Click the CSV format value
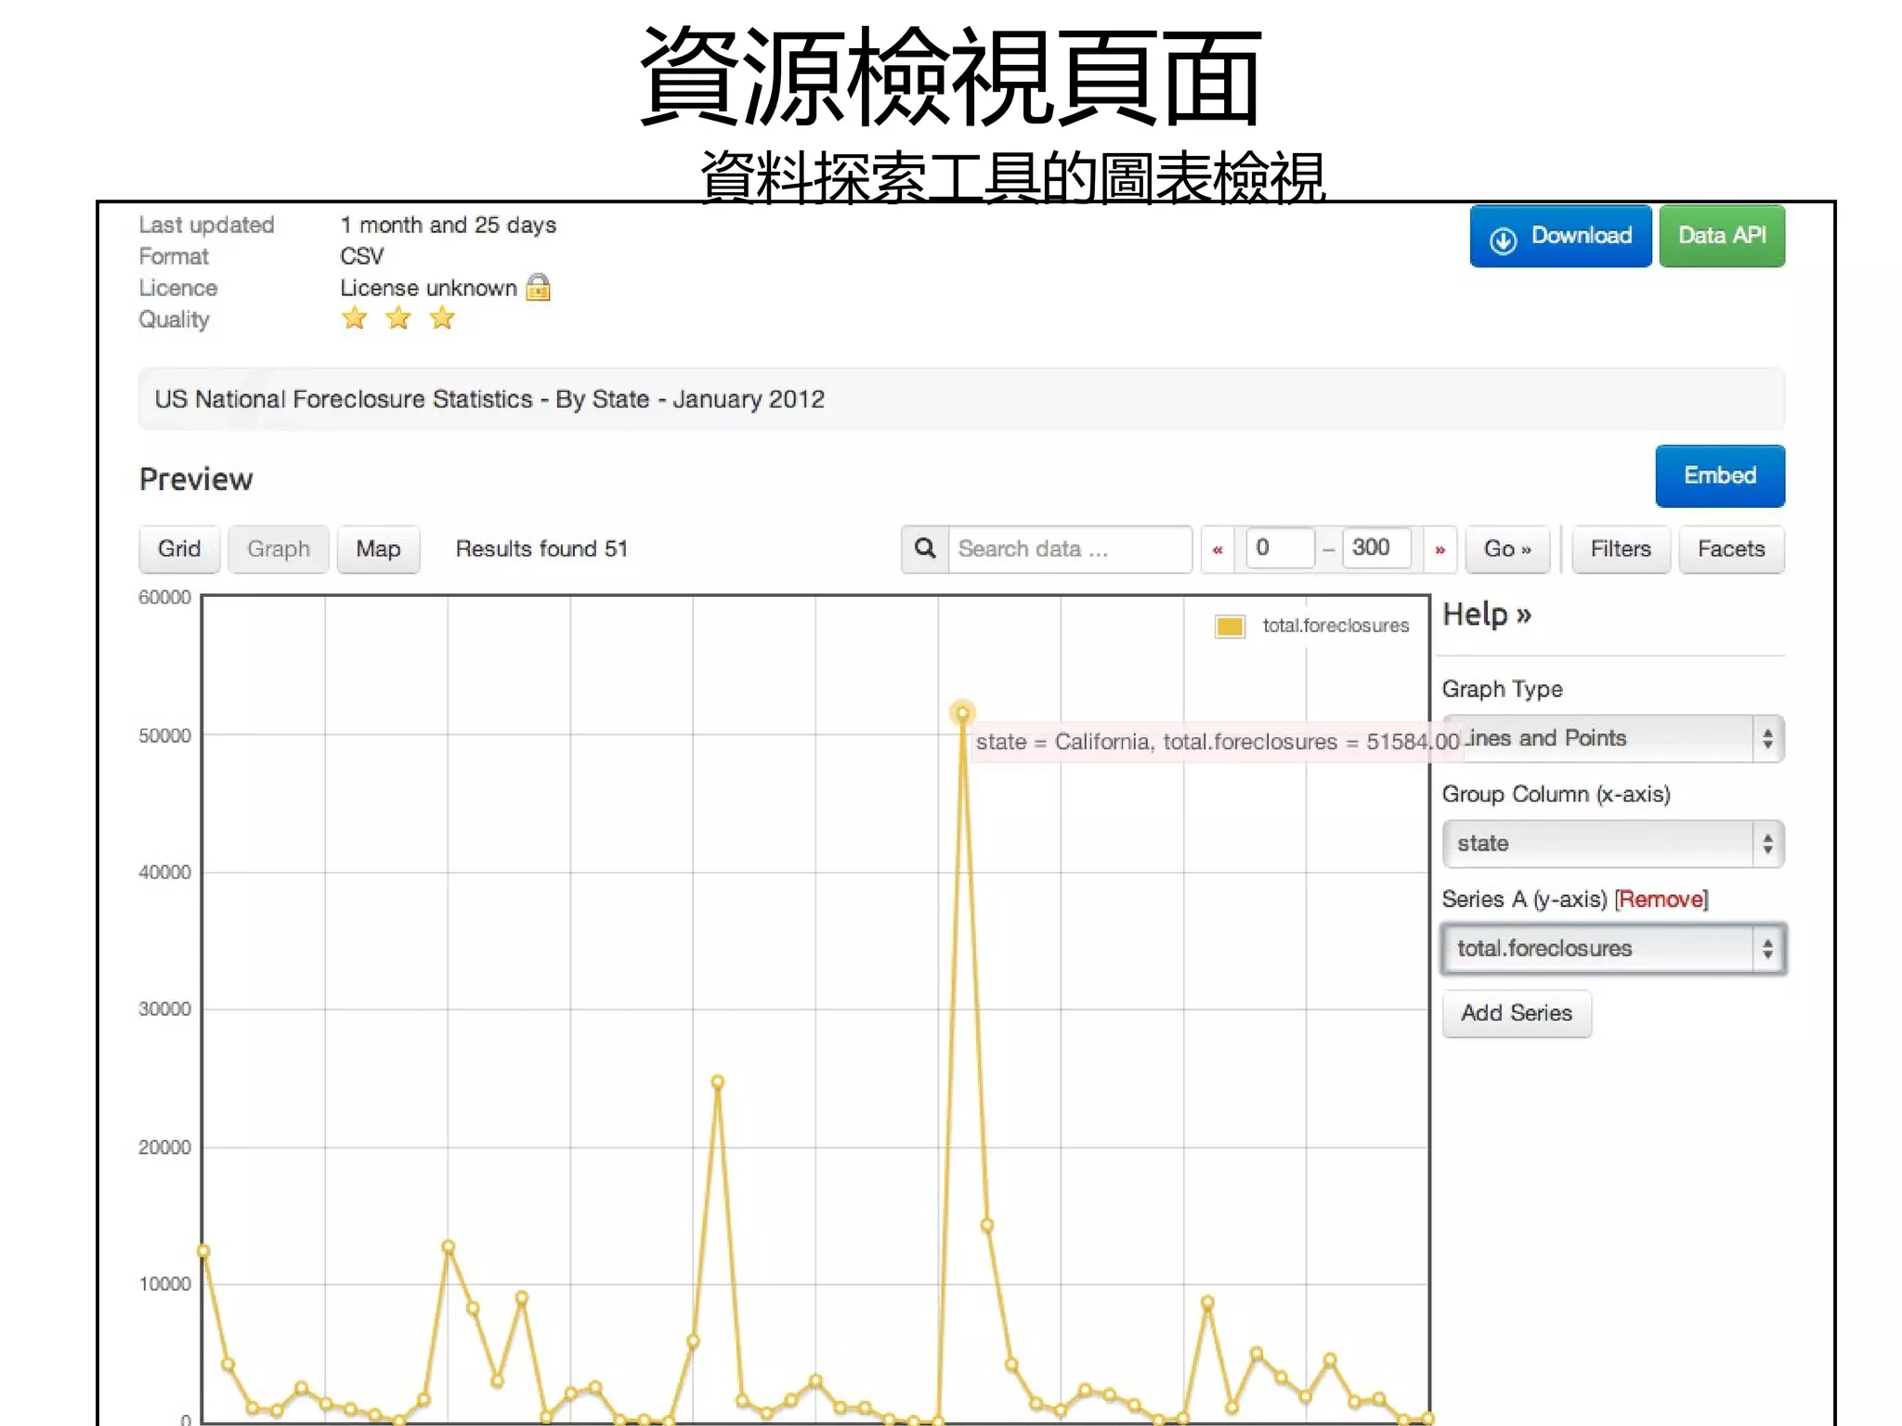Screen dimensions: 1902x1426 [362, 256]
